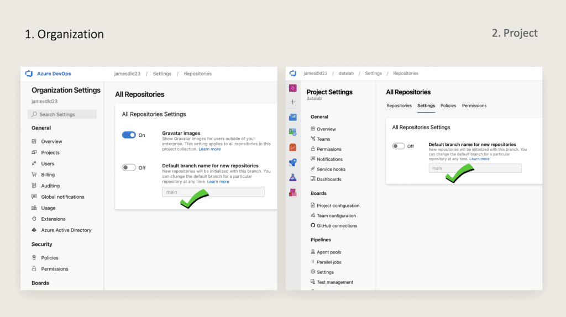
Task: Open the blue Overview hub icon in project sidebar
Action: click(x=293, y=117)
